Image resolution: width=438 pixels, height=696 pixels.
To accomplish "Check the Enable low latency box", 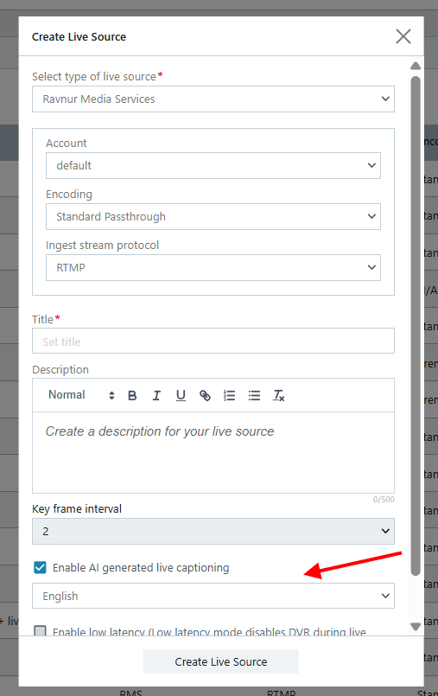I will 40,630.
